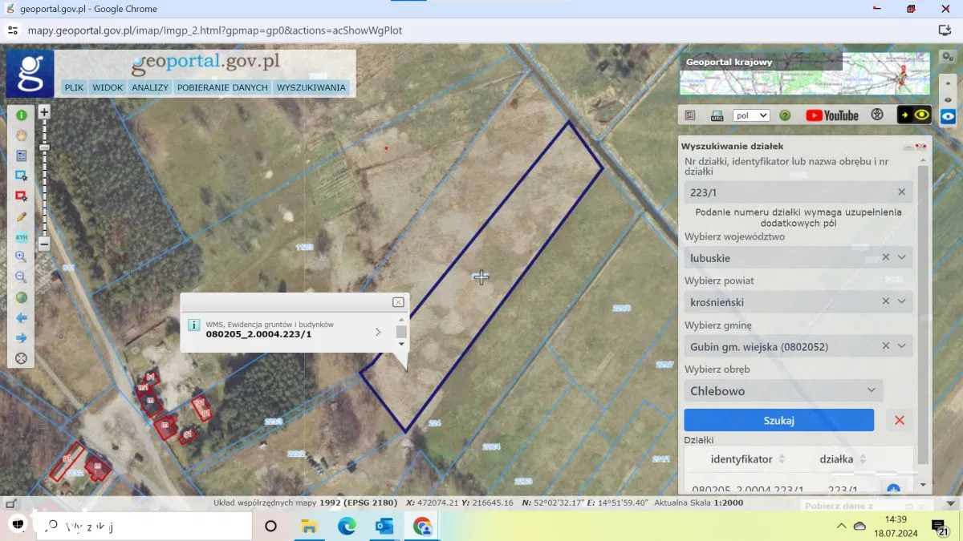
Task: Open the XYH coordinates tool
Action: tap(22, 237)
